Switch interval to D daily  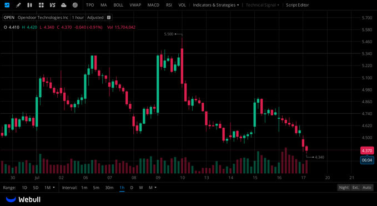point(132,188)
